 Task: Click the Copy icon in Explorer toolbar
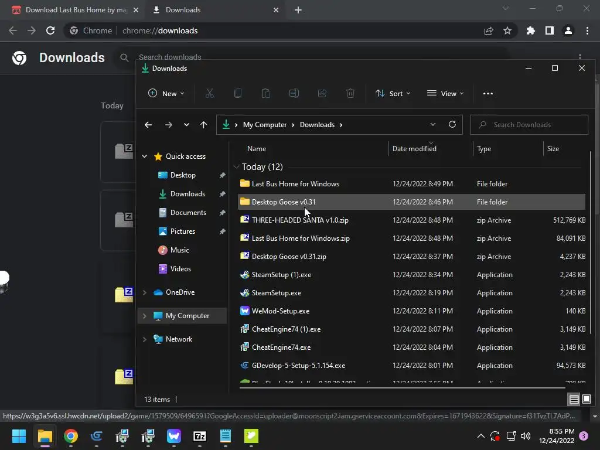pyautogui.click(x=238, y=93)
